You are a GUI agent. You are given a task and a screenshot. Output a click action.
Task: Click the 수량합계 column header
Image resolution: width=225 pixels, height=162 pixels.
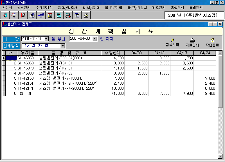112,53
